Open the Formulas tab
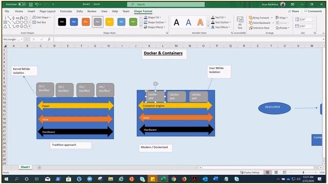This screenshot has height=184, width=328. pyautogui.click(x=66, y=11)
